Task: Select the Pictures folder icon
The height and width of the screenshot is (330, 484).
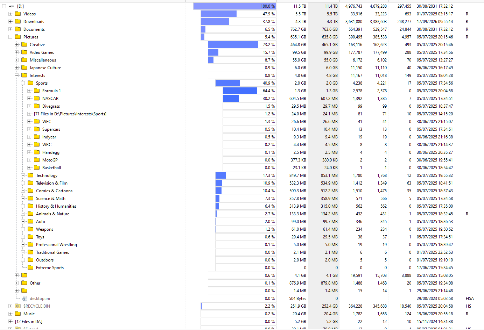Action: point(18,37)
